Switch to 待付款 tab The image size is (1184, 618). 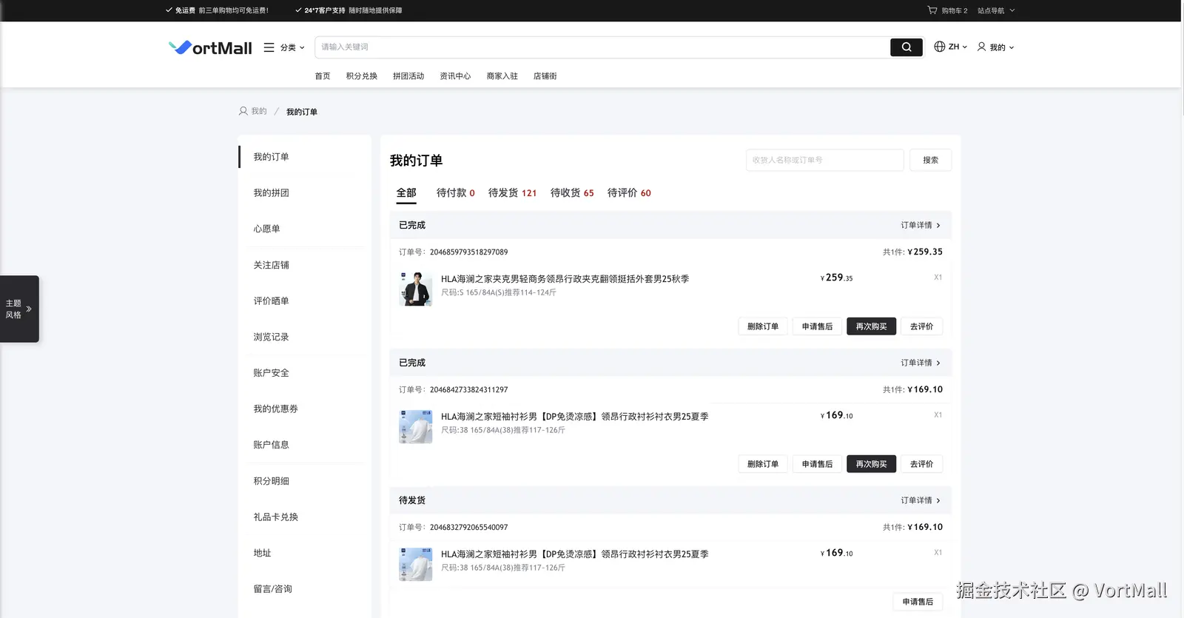click(456, 193)
